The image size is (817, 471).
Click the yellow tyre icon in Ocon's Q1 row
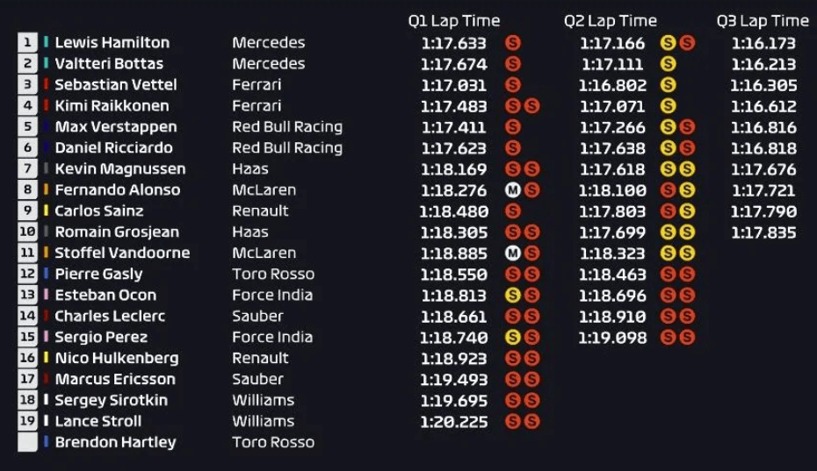click(x=513, y=295)
